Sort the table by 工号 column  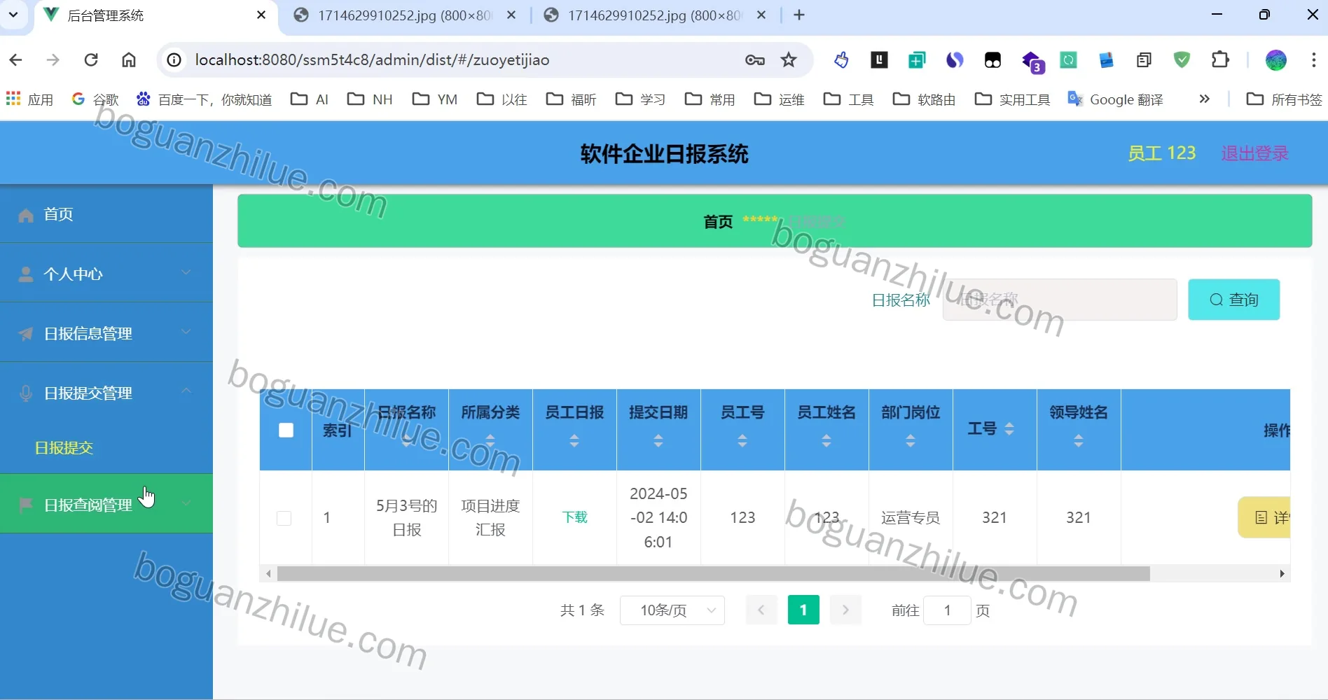point(1009,428)
